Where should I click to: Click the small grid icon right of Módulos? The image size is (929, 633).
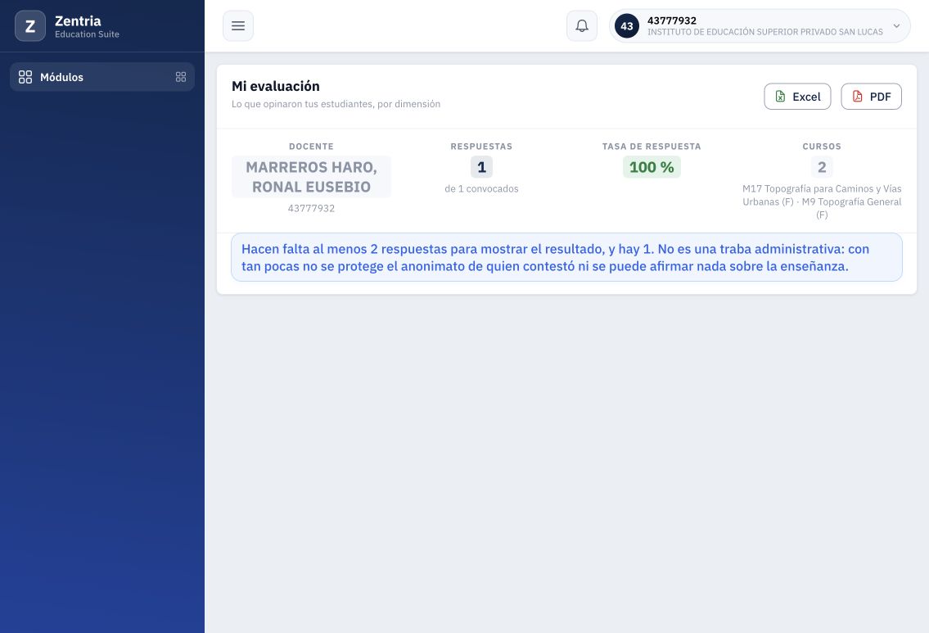coord(181,77)
